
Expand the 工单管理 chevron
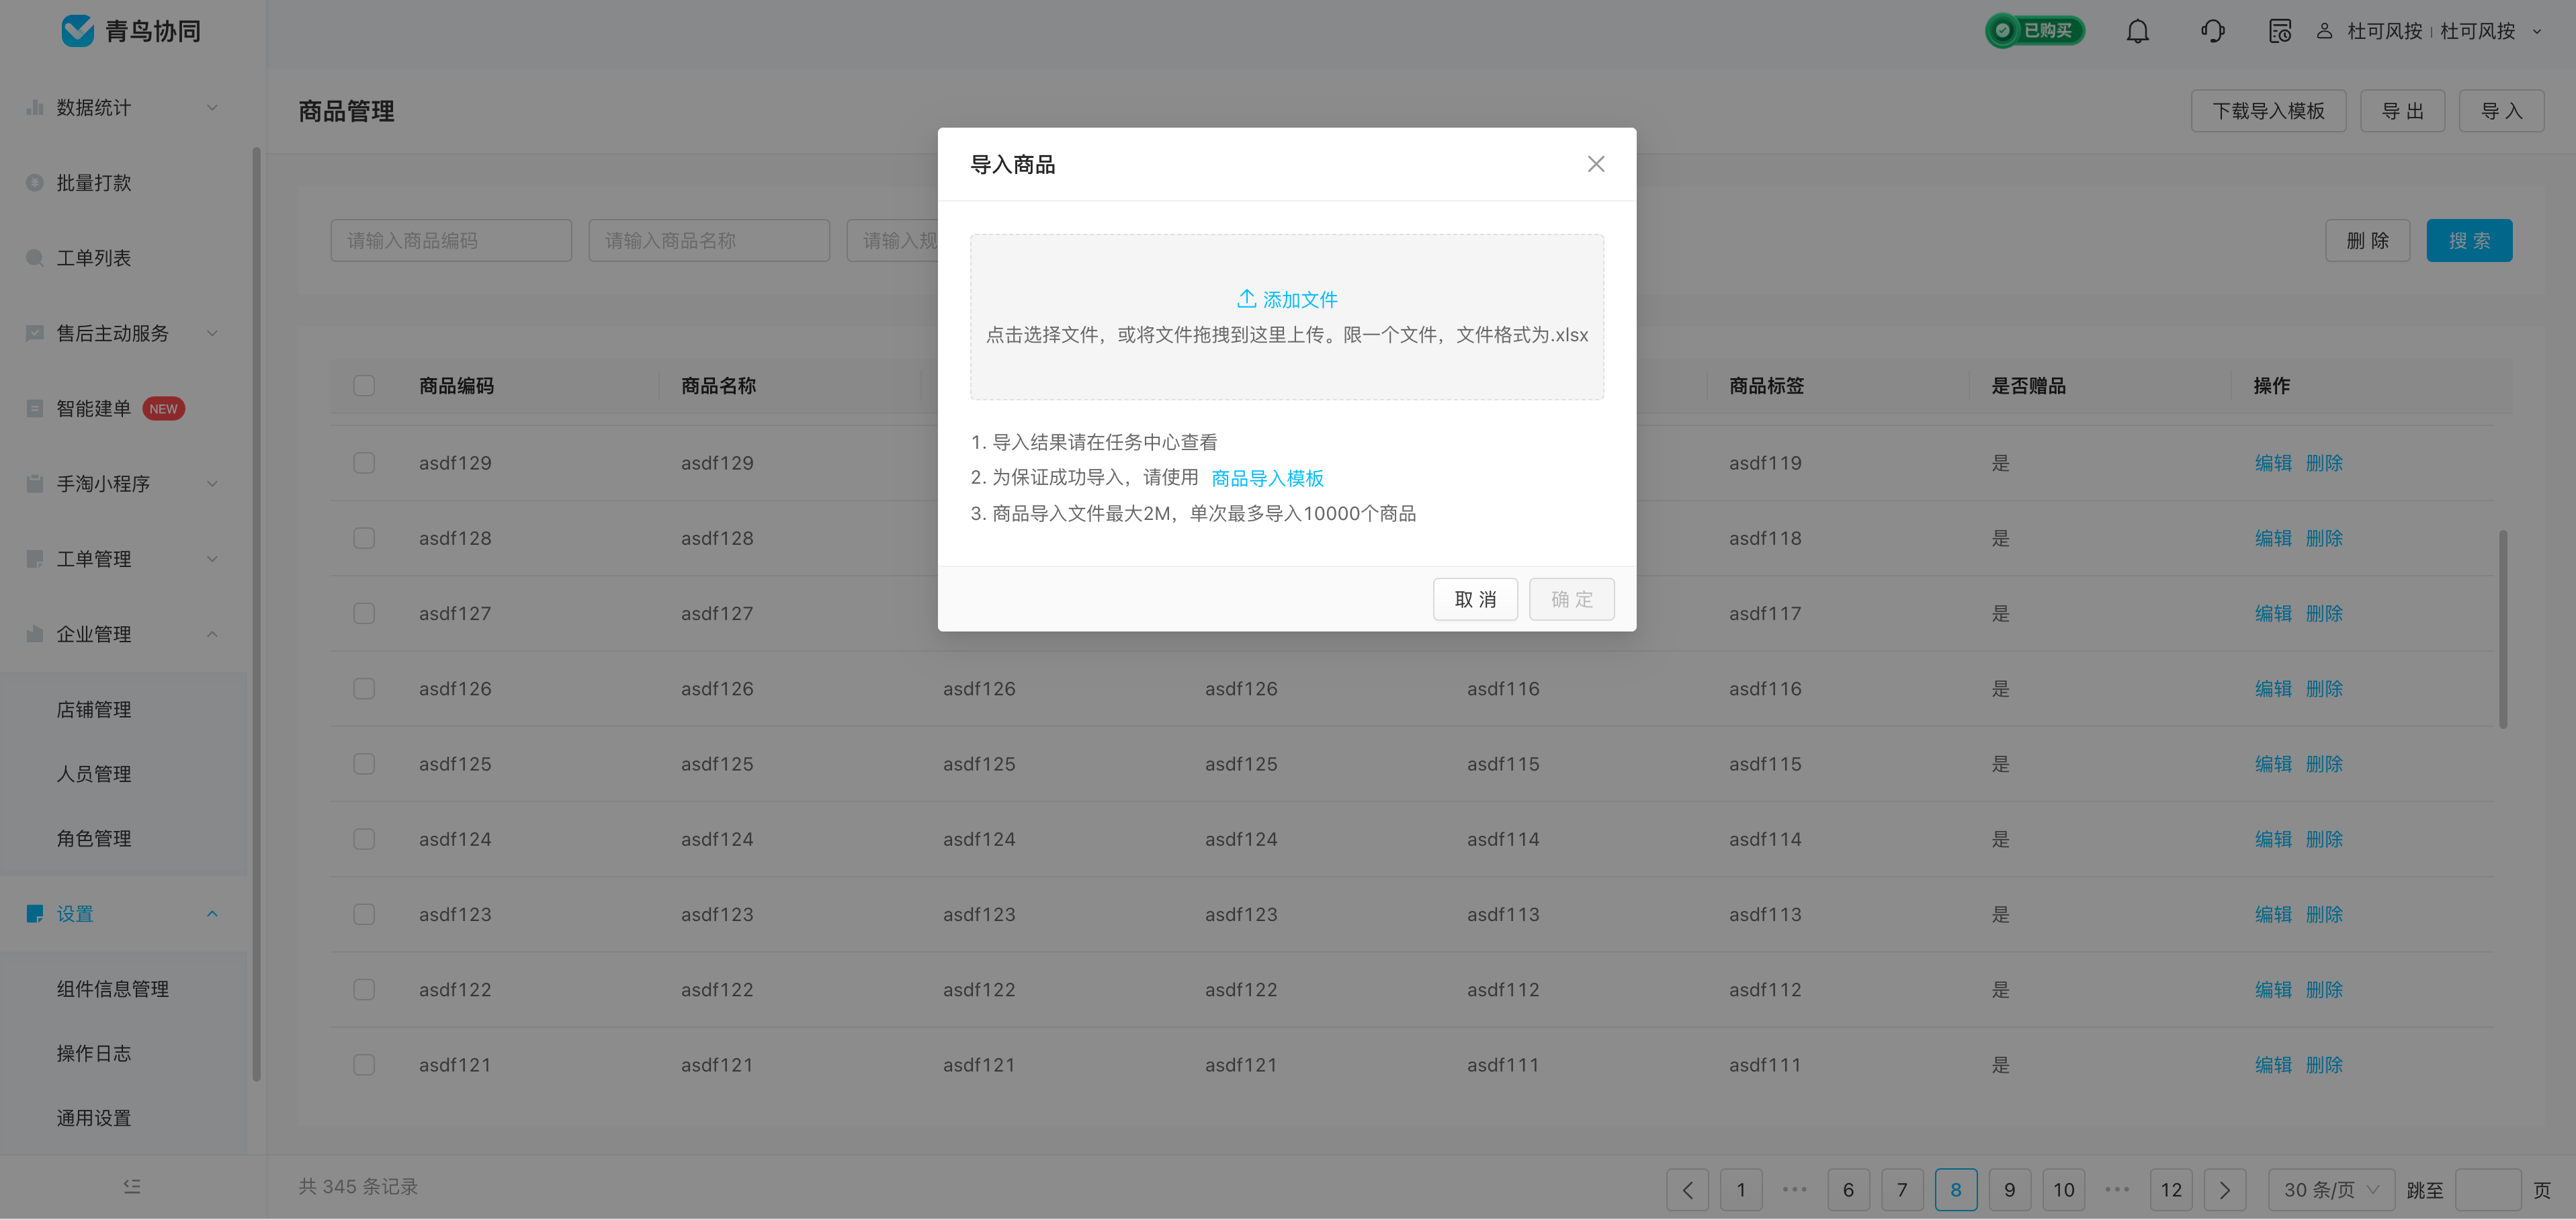(x=212, y=558)
